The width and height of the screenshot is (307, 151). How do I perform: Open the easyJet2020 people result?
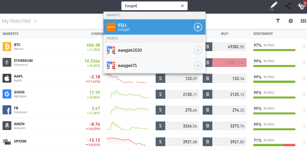[x=154, y=50]
